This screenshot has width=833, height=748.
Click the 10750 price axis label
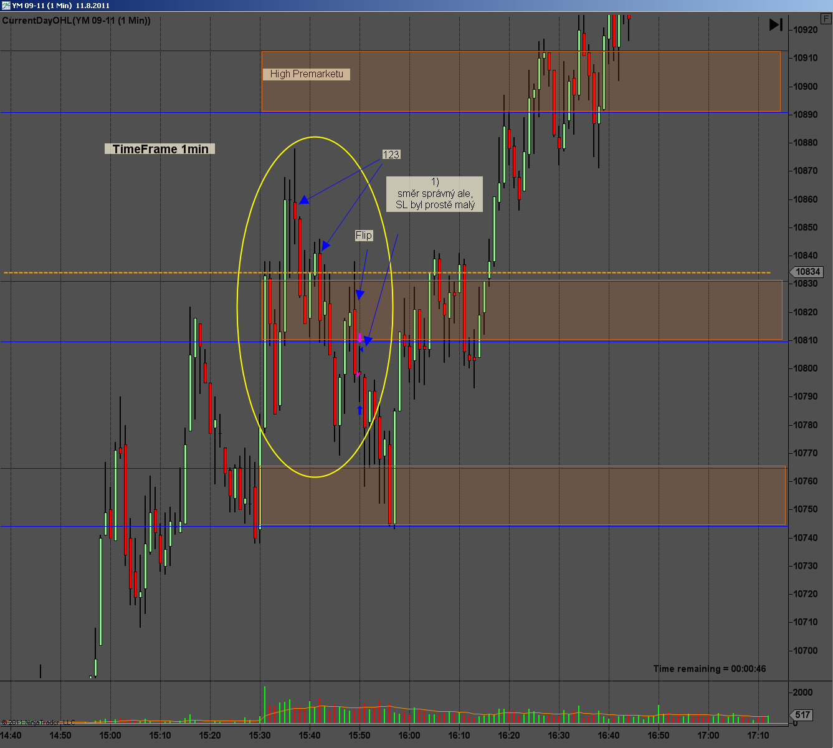point(804,509)
